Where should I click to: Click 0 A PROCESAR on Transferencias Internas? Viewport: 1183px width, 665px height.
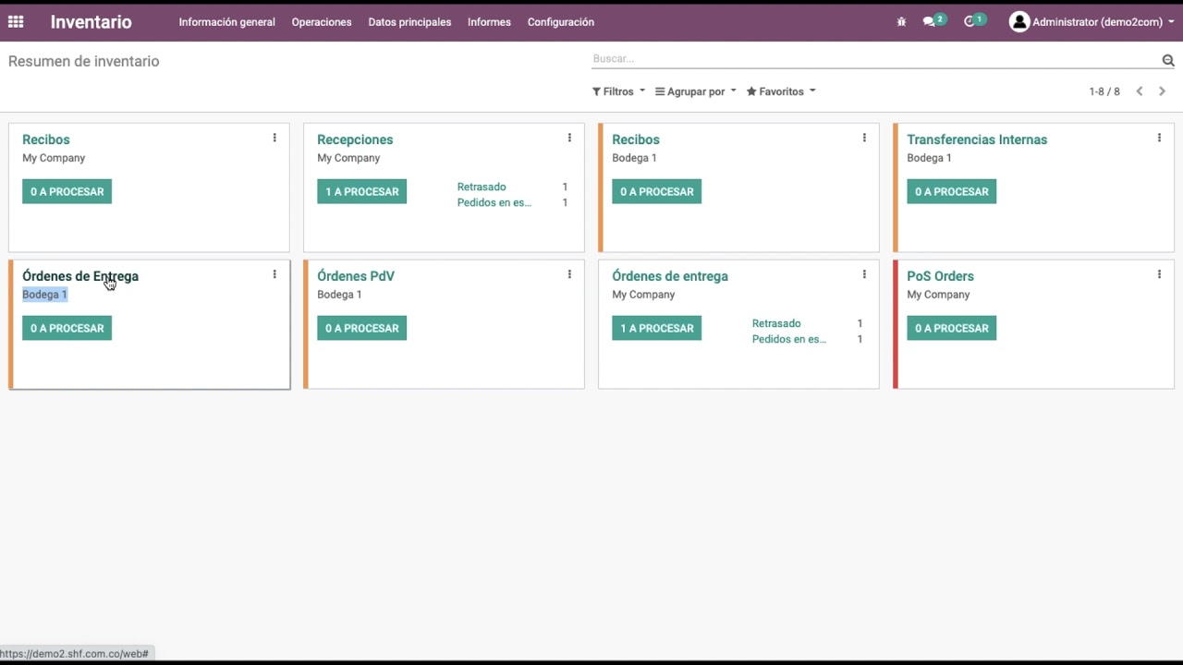click(x=951, y=191)
